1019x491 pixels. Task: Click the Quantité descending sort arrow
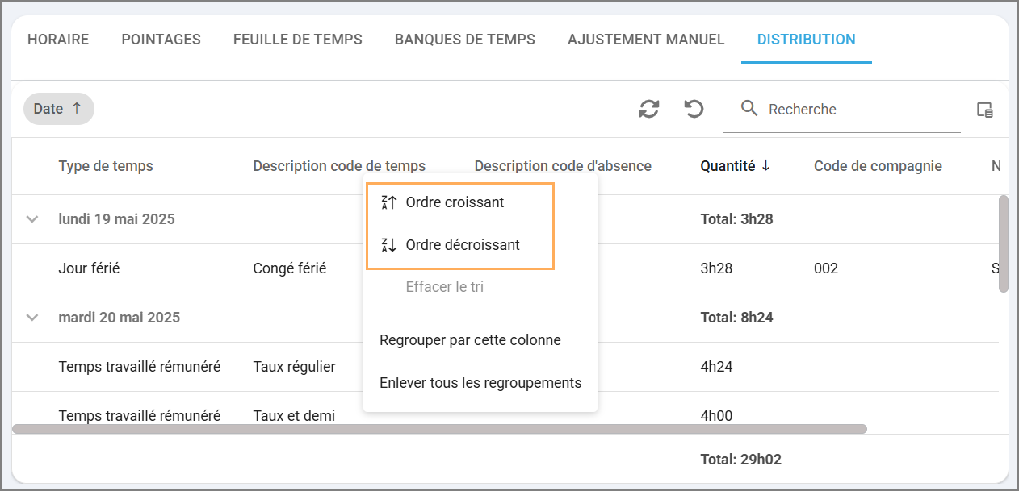pyautogui.click(x=766, y=166)
